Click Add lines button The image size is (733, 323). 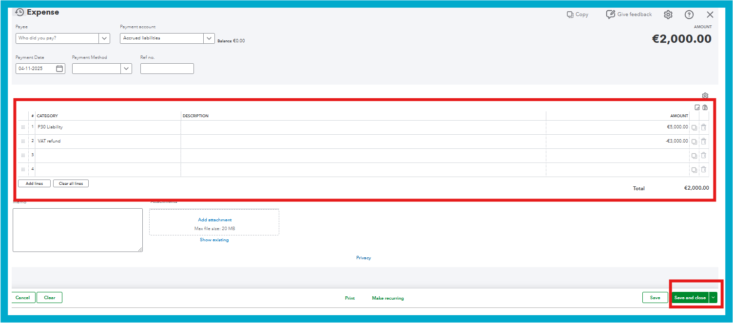point(34,184)
